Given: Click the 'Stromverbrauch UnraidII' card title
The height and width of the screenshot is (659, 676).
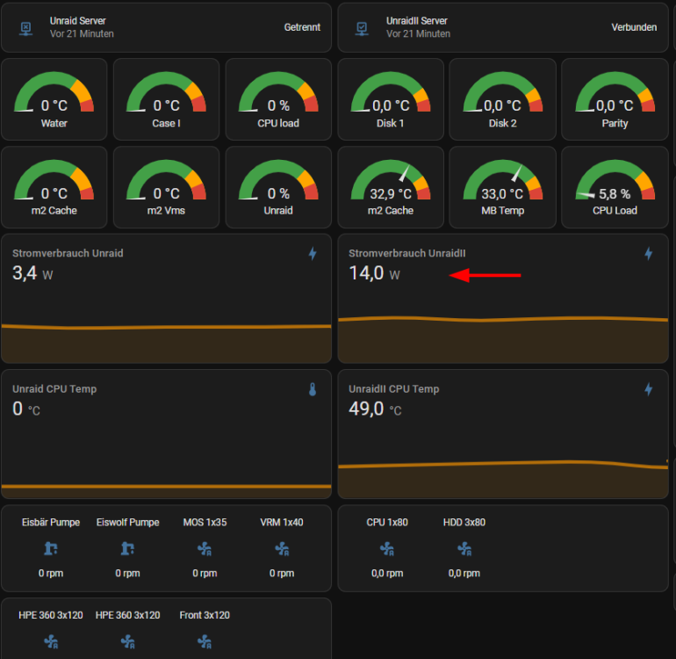Looking at the screenshot, I should (x=407, y=253).
